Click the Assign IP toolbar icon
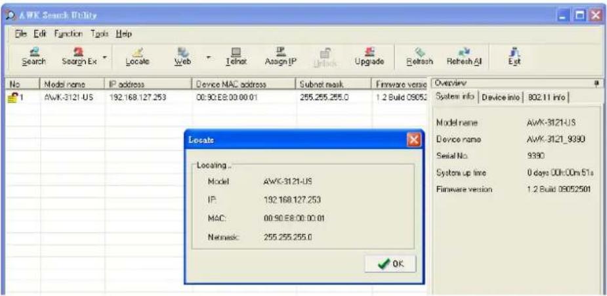Viewport: 607px width, 296px height. tap(281, 57)
